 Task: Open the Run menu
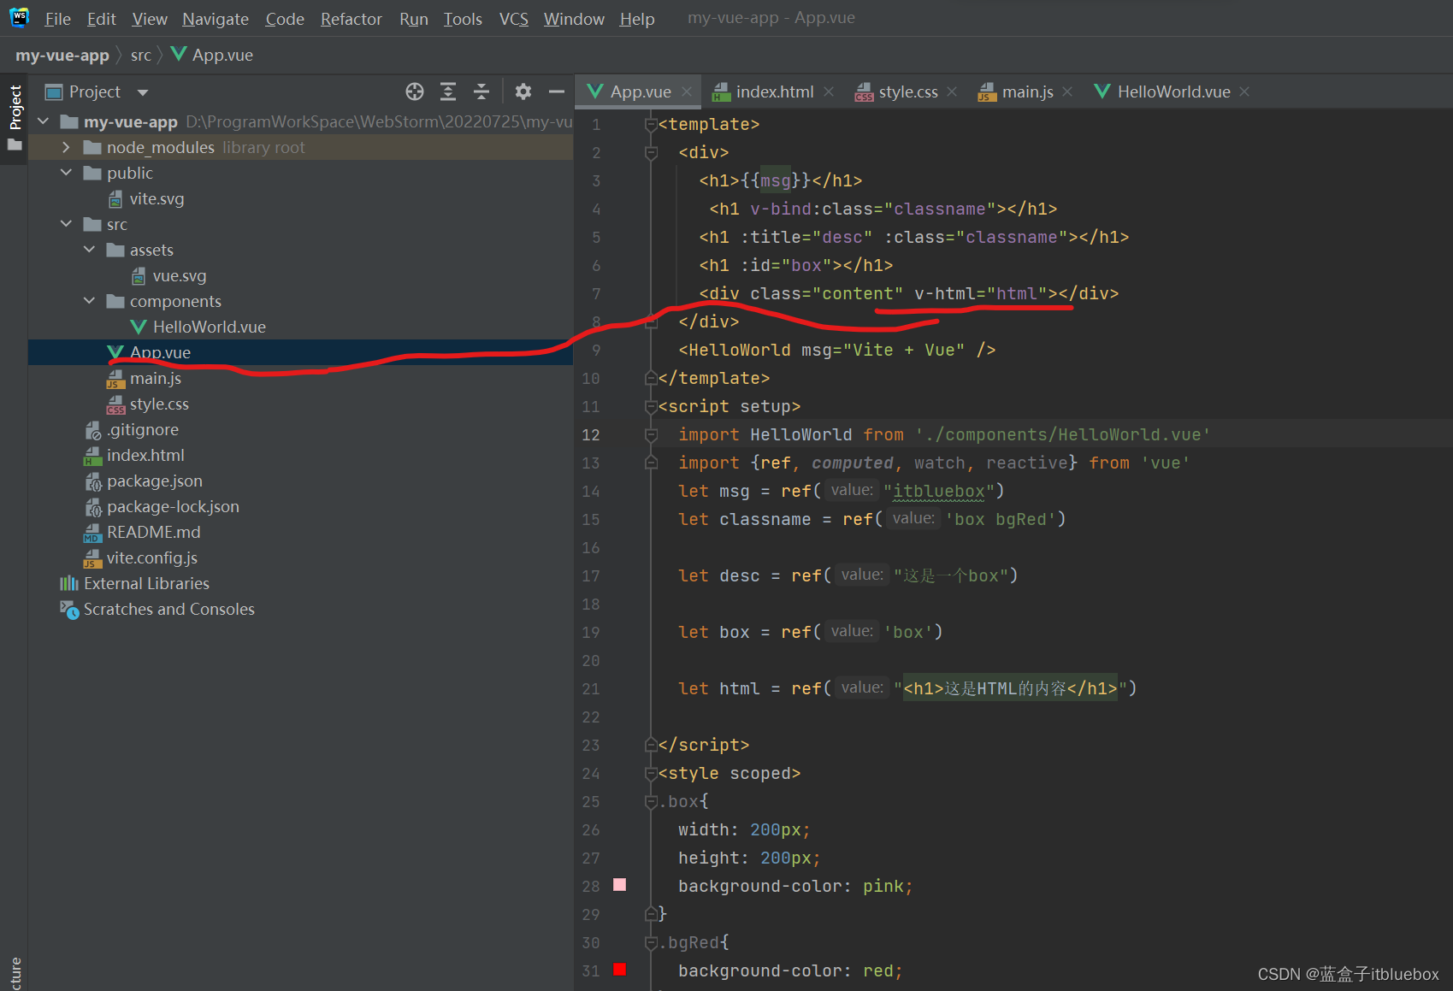click(414, 19)
